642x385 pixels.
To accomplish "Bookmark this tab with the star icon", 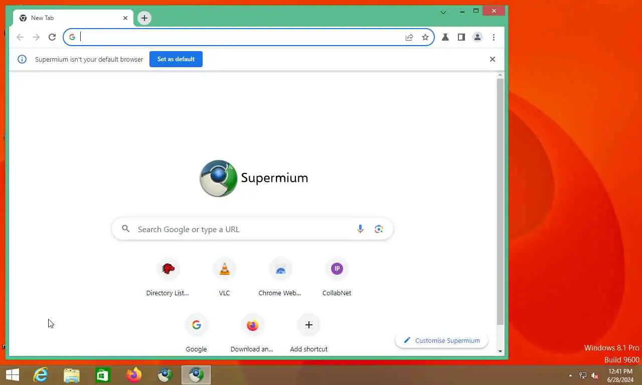I will pos(425,37).
